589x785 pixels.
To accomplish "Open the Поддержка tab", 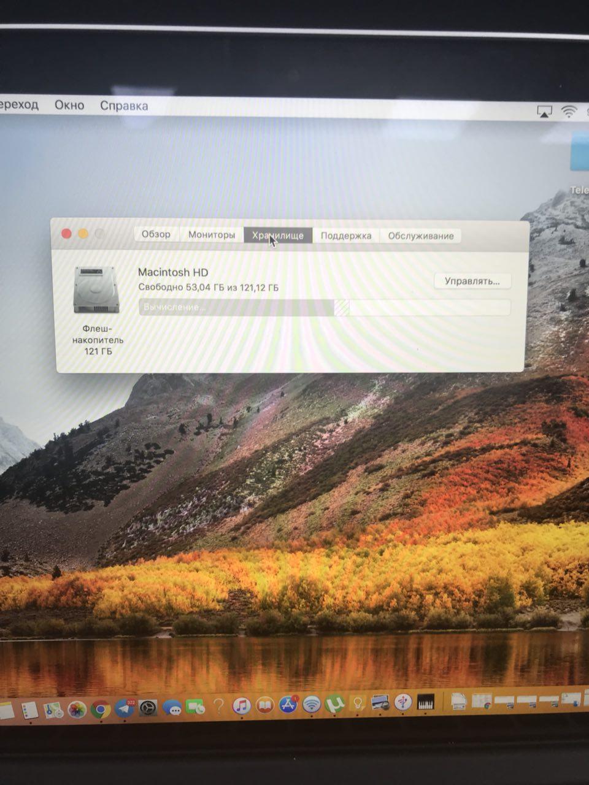I will [346, 236].
